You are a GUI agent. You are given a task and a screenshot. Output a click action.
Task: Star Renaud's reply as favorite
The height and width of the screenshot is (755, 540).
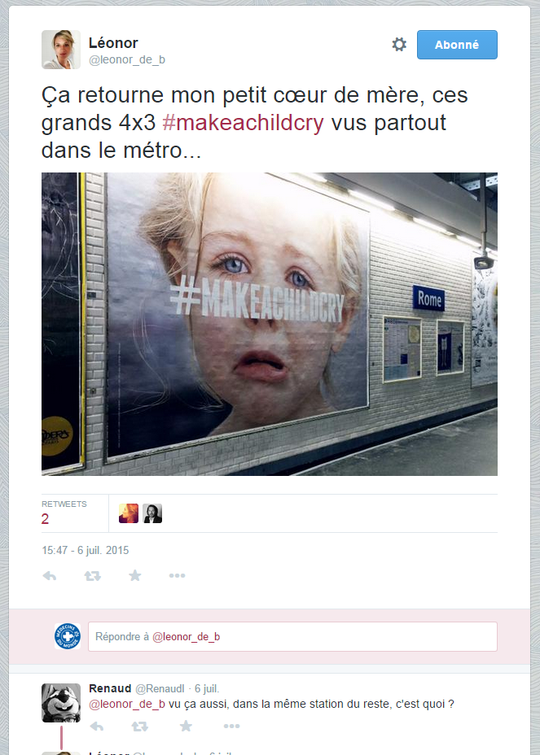tap(186, 726)
